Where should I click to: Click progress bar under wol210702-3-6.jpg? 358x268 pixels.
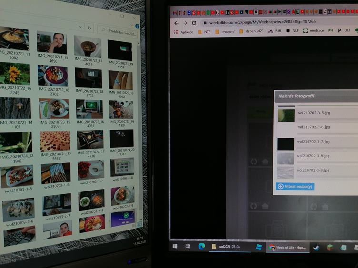tap(328, 134)
